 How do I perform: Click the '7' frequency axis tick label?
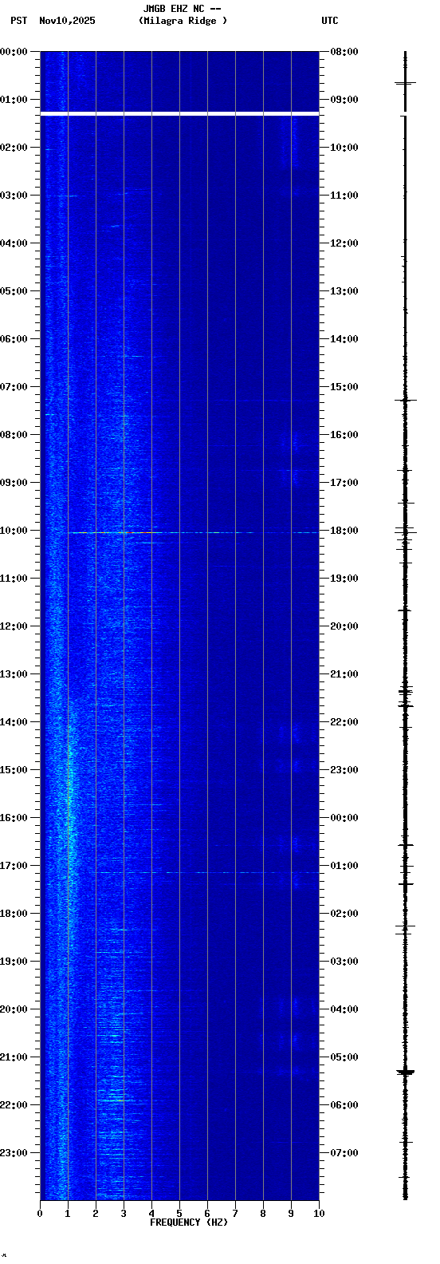click(x=235, y=1214)
